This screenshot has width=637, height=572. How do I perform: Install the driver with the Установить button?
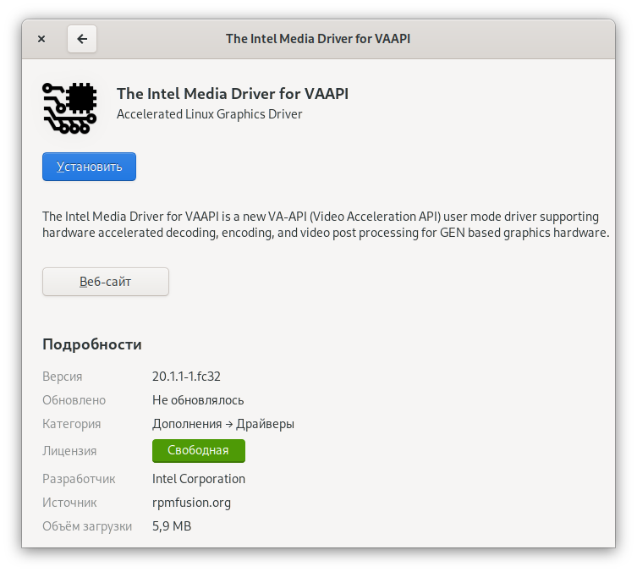[89, 167]
